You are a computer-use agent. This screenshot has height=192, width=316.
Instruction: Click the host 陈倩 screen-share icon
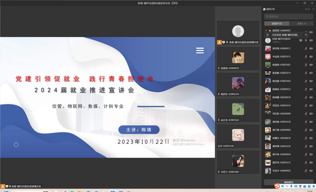301,40
